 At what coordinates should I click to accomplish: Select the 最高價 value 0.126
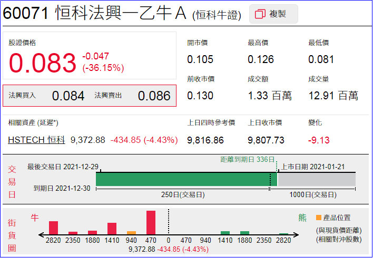(261, 59)
